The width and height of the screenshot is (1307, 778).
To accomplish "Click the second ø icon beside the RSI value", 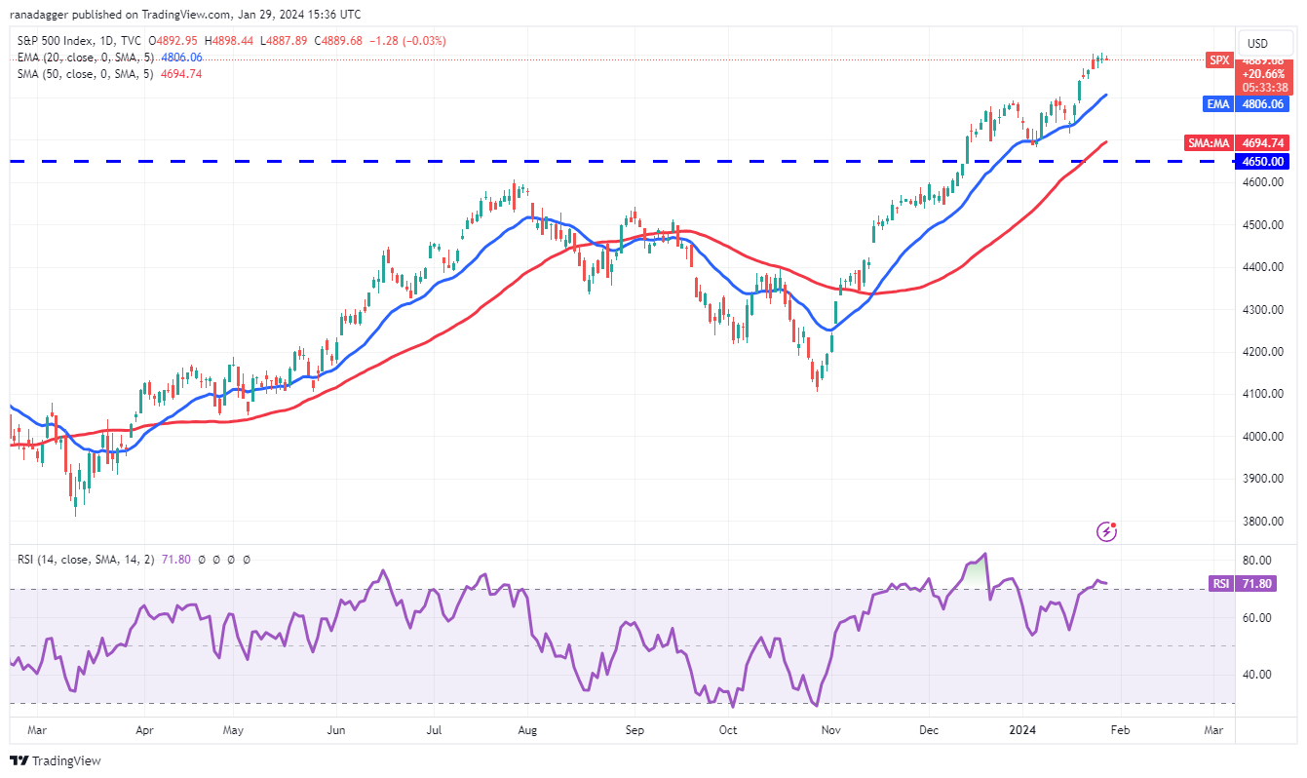I will tap(214, 559).
